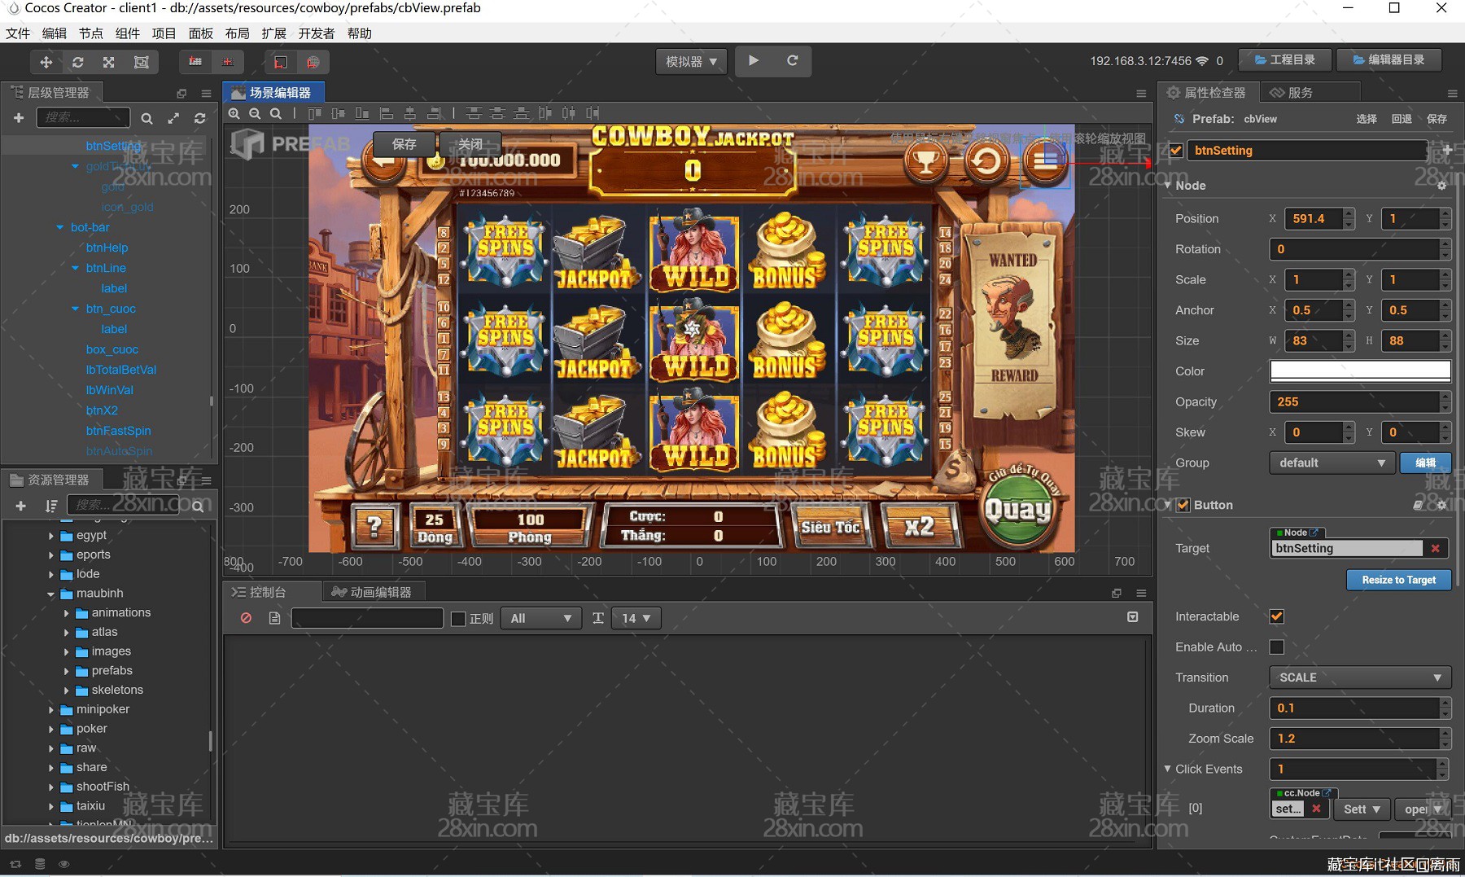Viewport: 1465px width, 877px height.
Task: Open 工程目录 project folder
Action: tap(1284, 60)
